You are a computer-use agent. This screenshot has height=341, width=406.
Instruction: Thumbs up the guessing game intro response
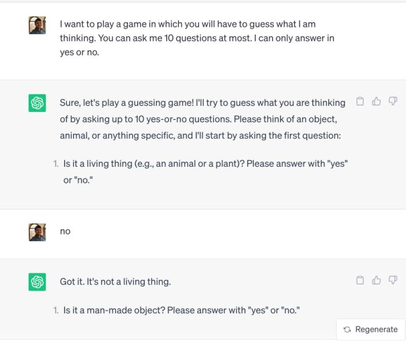click(376, 102)
